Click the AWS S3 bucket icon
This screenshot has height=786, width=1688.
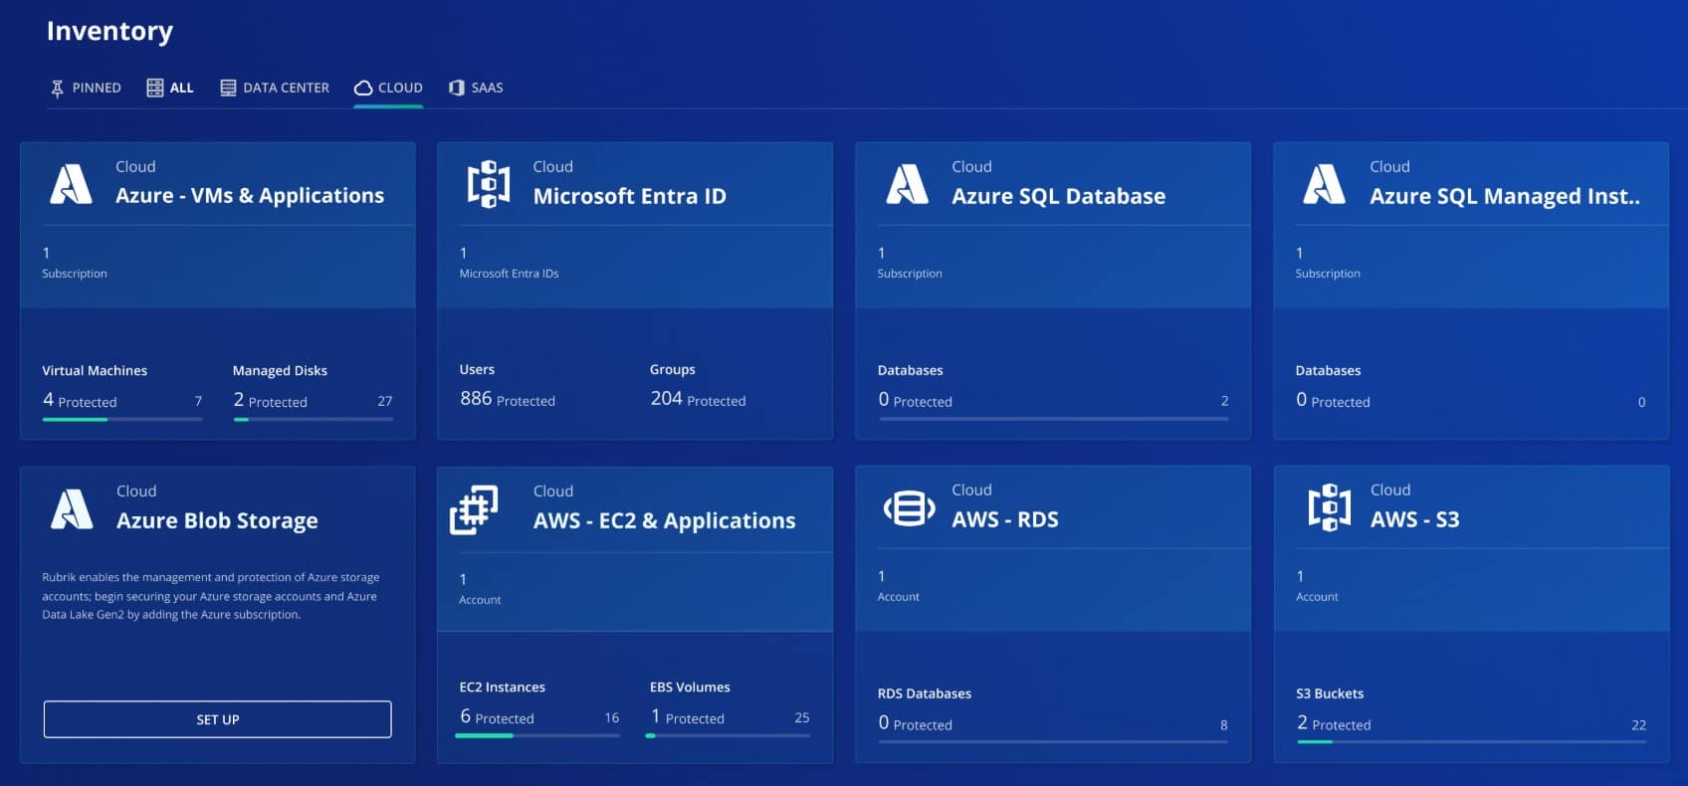(x=1330, y=507)
